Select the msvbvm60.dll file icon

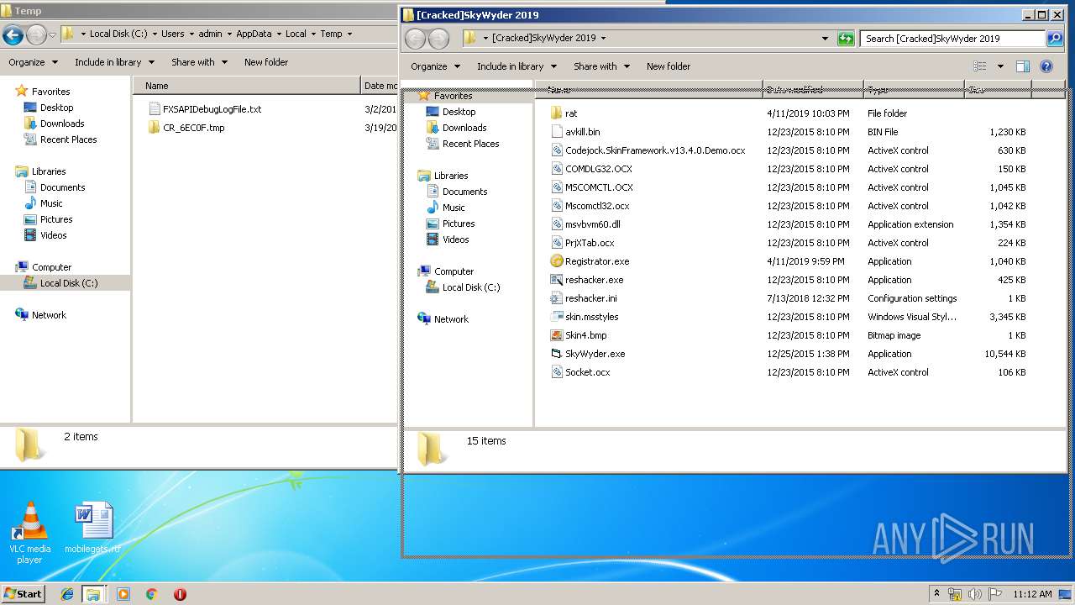click(556, 224)
